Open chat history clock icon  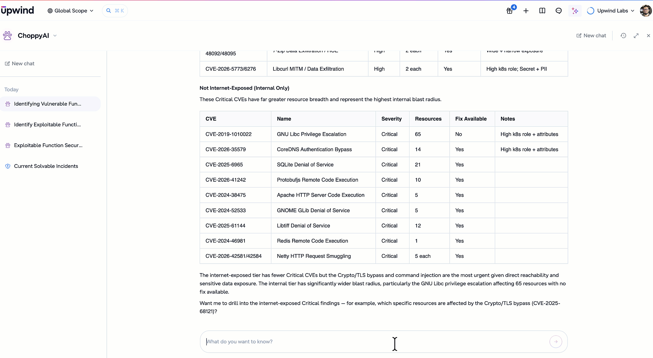point(623,36)
